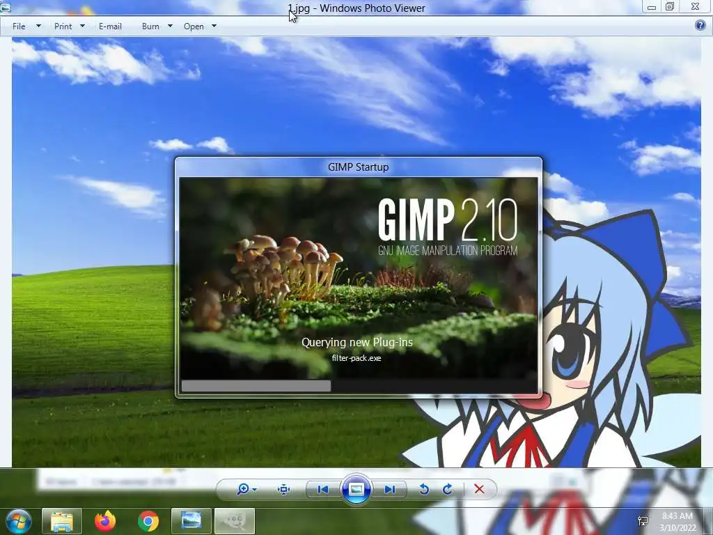Click the 'Querying new Plug-ins' text
Screen dimensions: 713x535
357,342
